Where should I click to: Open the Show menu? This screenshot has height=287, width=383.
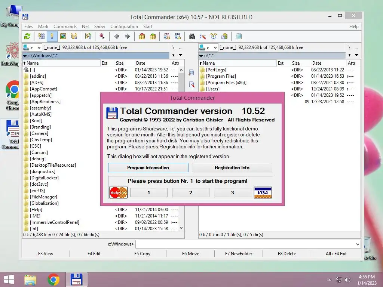[x=99, y=27]
